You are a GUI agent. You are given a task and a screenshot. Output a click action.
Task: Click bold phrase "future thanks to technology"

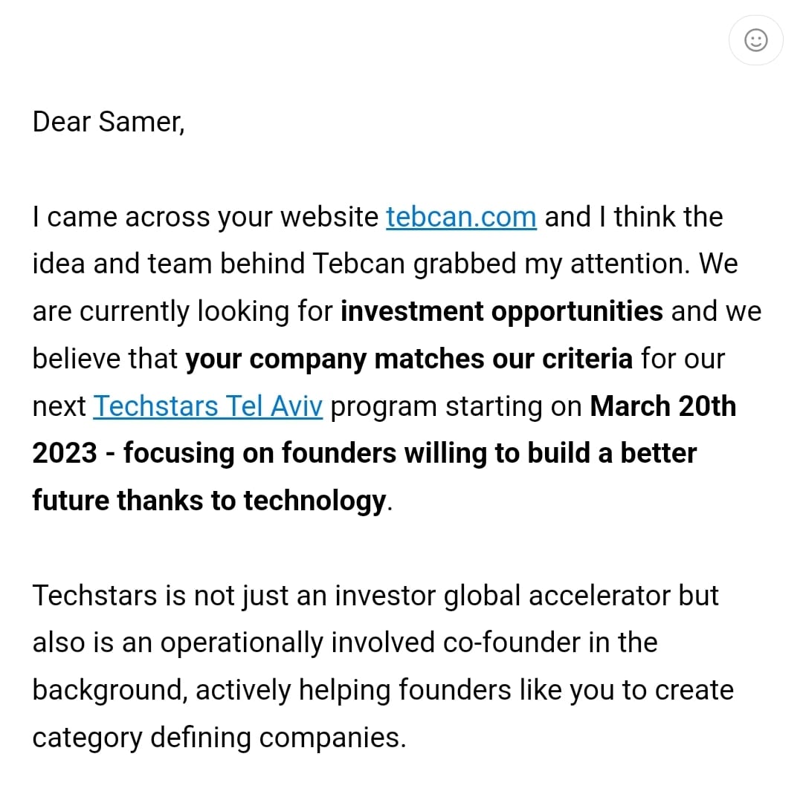(209, 501)
